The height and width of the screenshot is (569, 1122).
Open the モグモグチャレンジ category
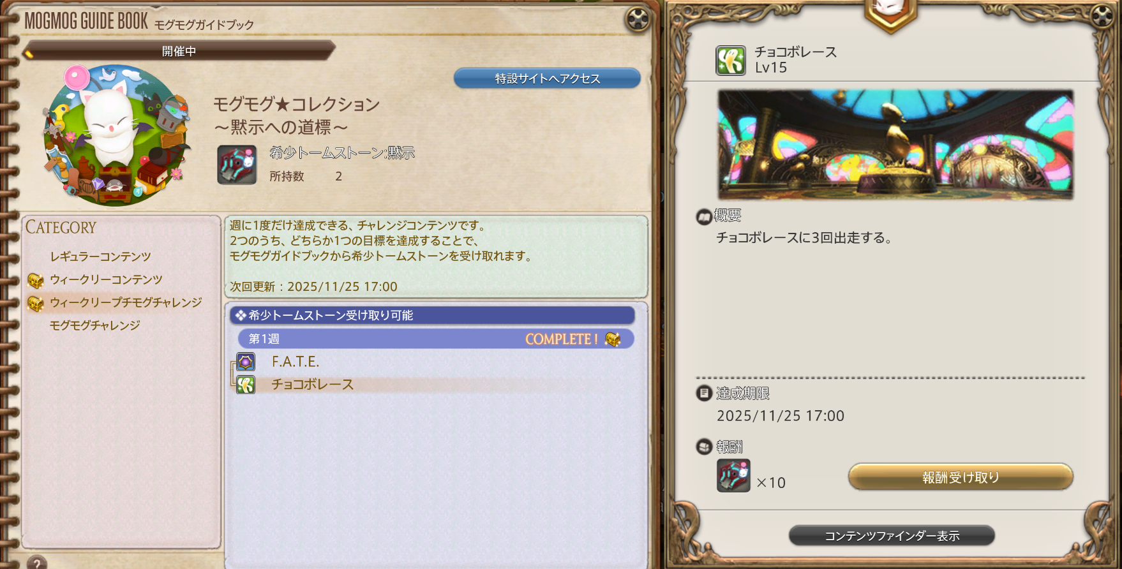tap(94, 325)
